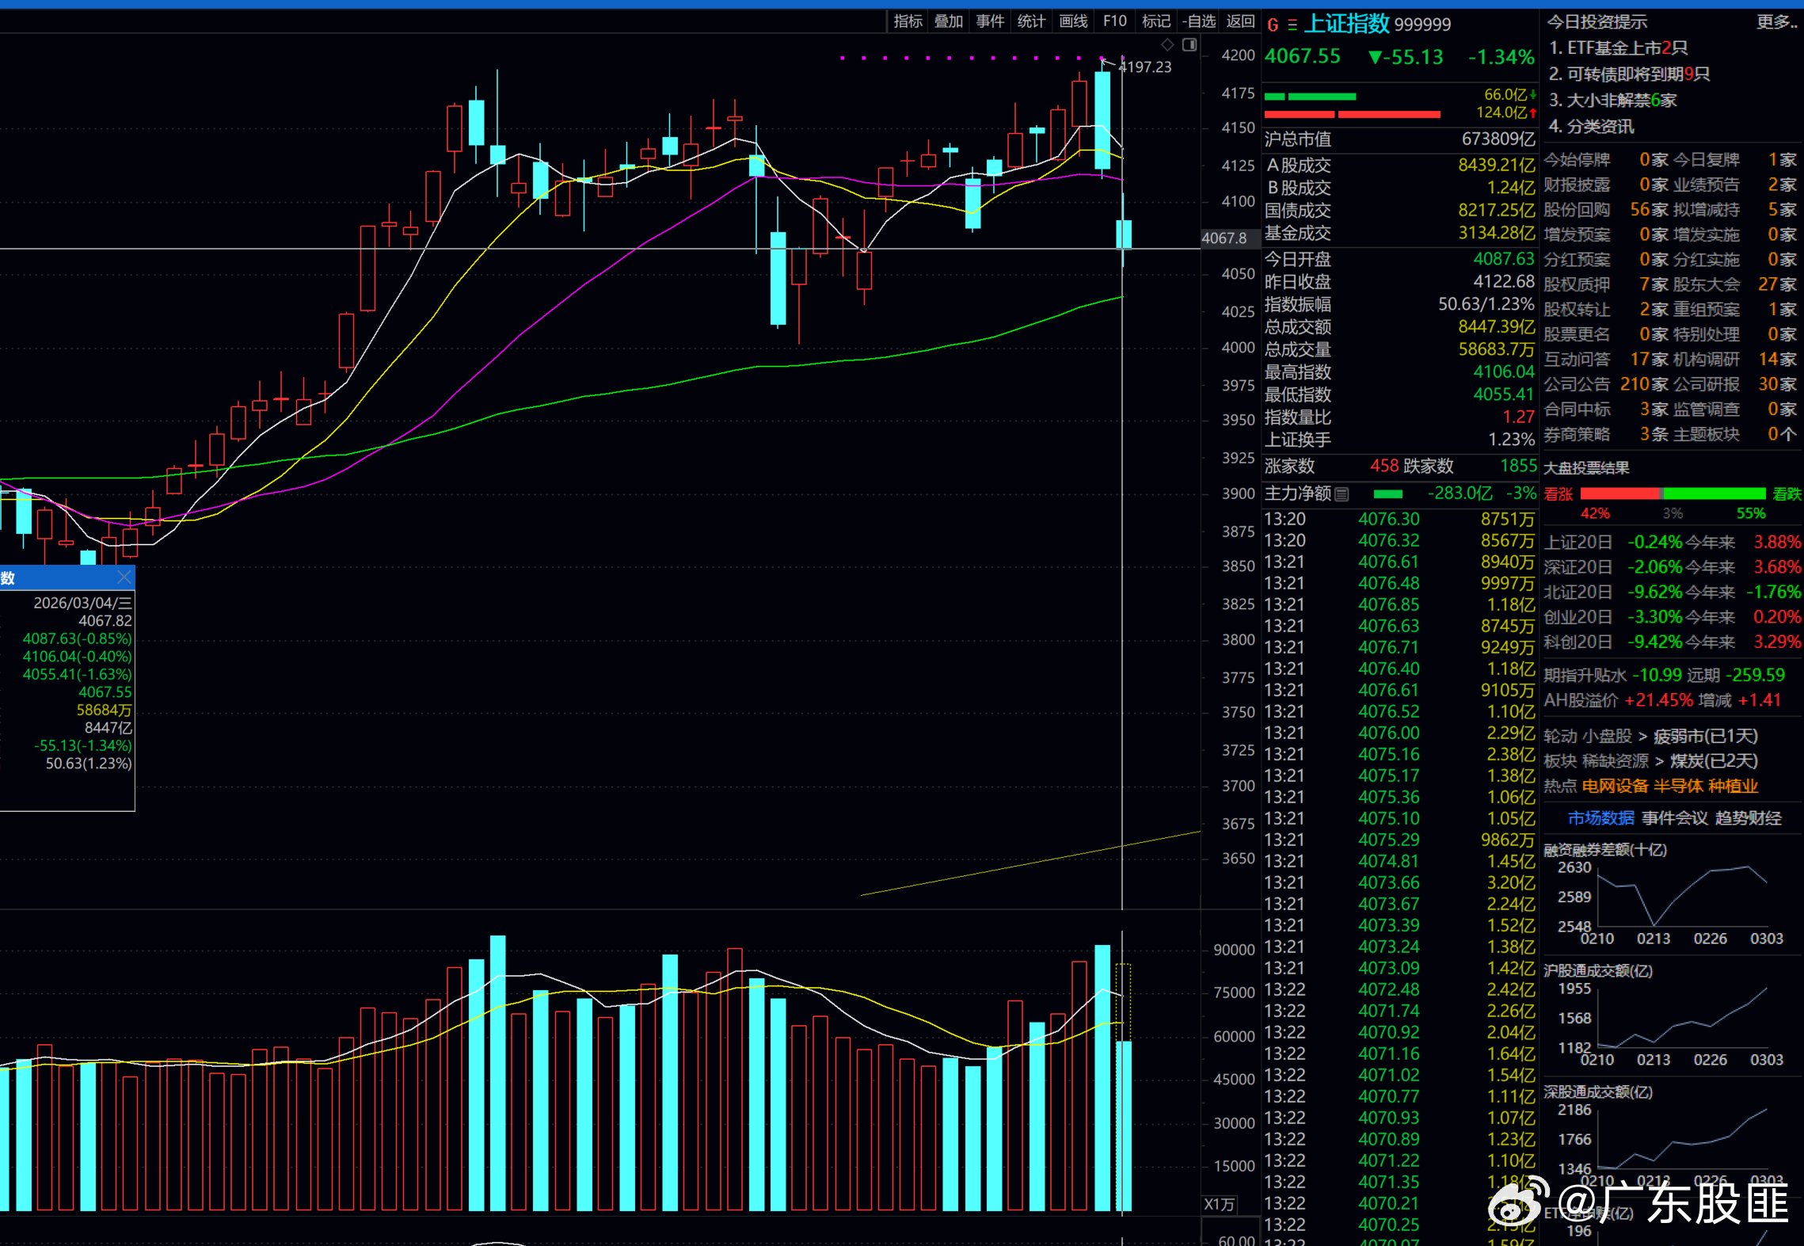Click the diamond icon above the price axis
This screenshot has width=1804, height=1246.
tap(1167, 44)
